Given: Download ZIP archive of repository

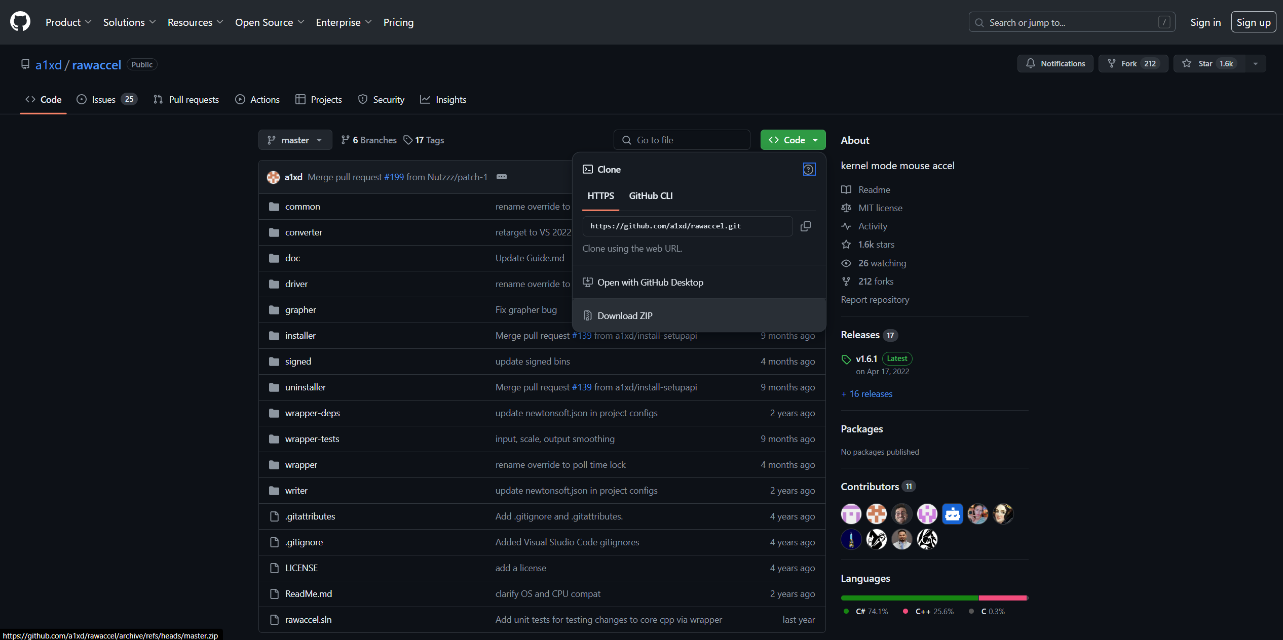Looking at the screenshot, I should (x=624, y=315).
